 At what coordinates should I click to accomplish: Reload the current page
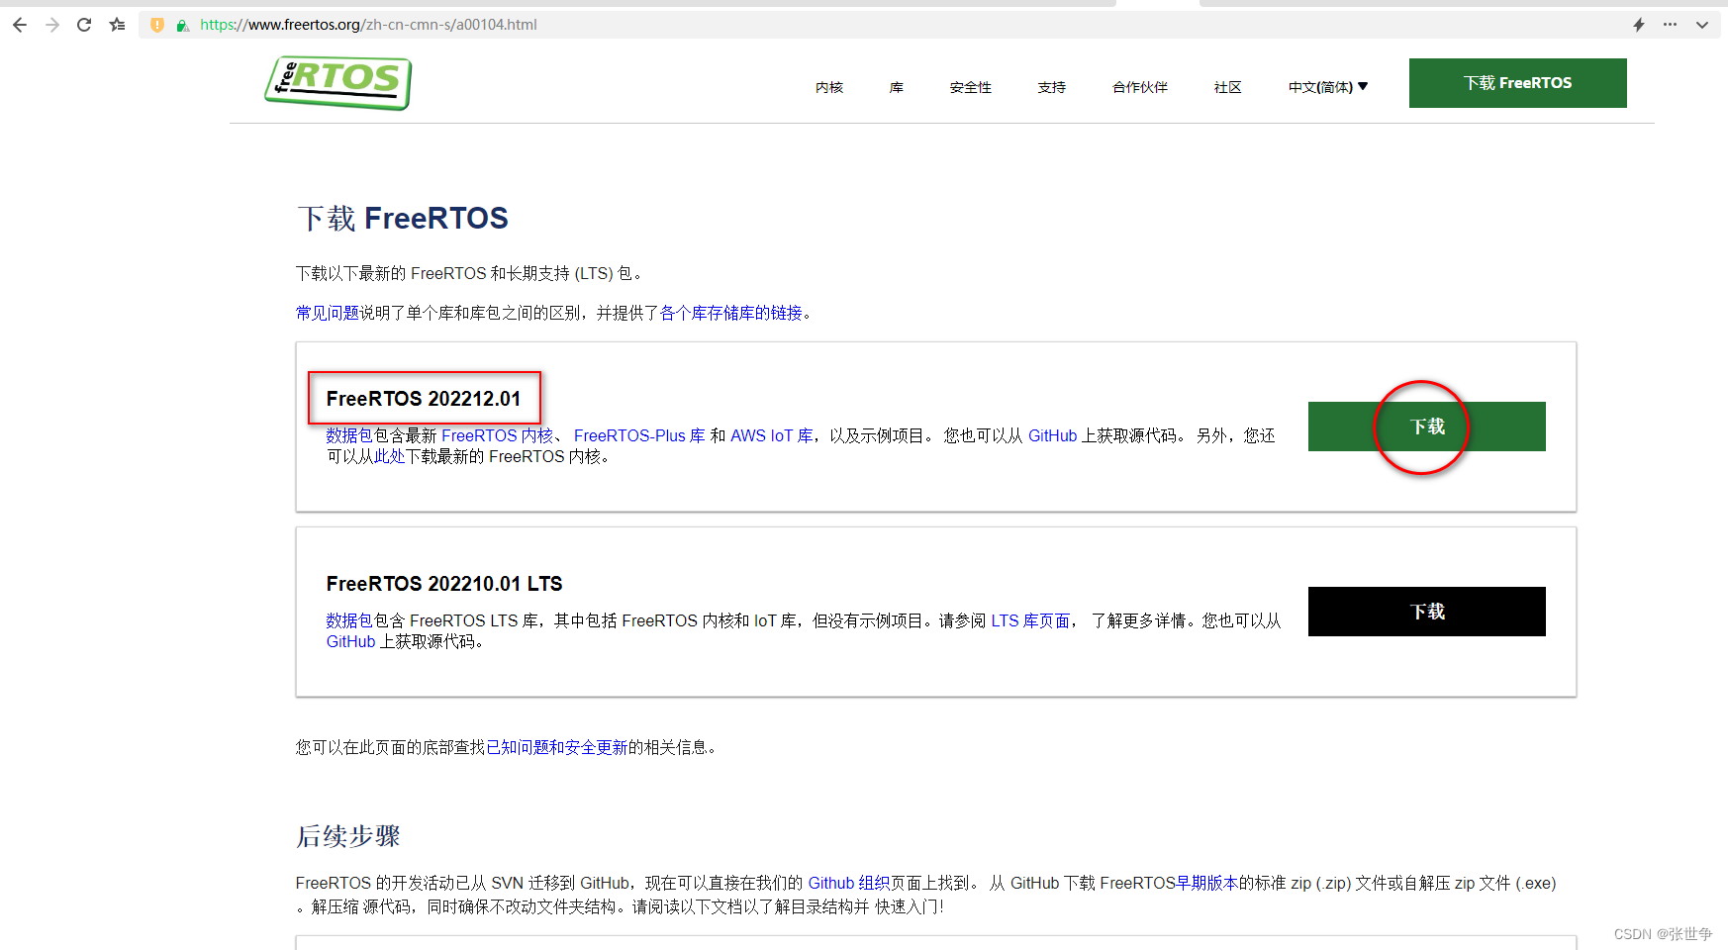[84, 25]
